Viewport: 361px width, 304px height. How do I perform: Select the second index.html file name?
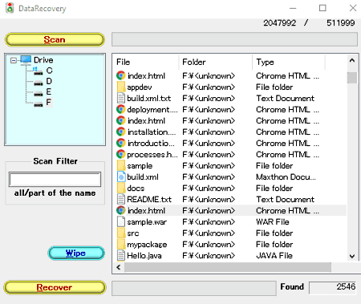(x=146, y=121)
